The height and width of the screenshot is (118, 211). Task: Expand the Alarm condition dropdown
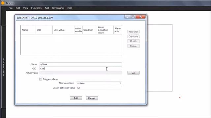[x=120, y=83]
